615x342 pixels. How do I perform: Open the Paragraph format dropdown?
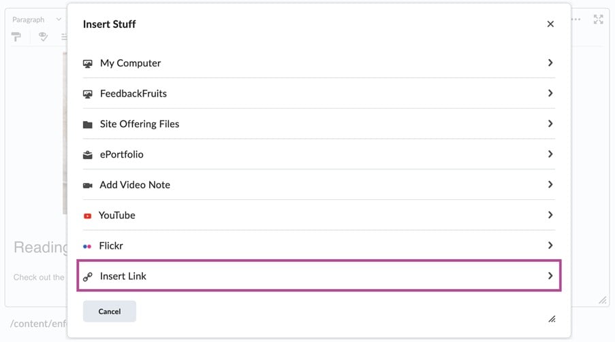37,20
